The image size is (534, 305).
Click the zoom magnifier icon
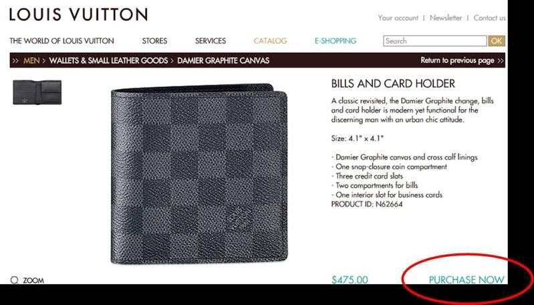coord(14,280)
